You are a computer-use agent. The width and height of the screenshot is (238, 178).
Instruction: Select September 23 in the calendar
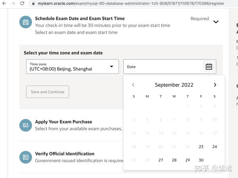pos(201,147)
